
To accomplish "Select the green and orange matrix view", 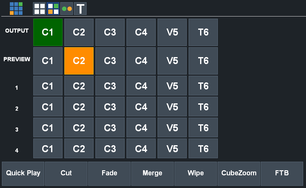I will click(53, 9).
